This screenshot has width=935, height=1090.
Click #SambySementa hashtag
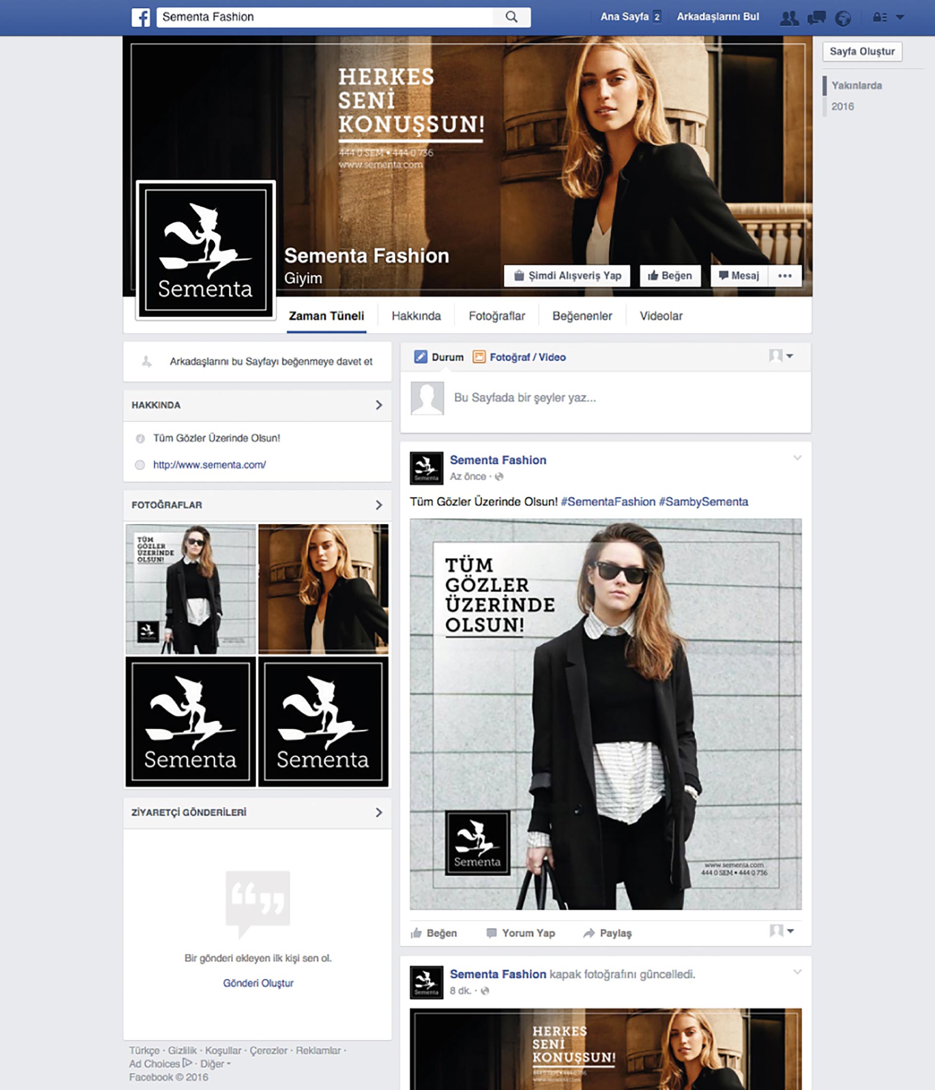point(704,502)
